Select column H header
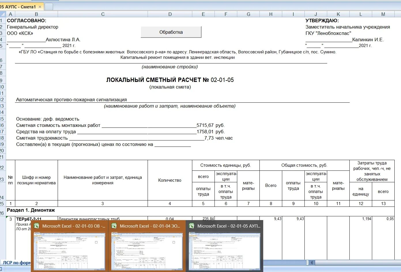 (271, 14)
